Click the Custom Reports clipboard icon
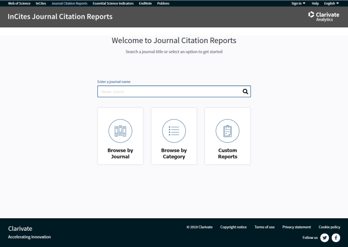Viewport: 348px width, 247px height. click(x=227, y=131)
